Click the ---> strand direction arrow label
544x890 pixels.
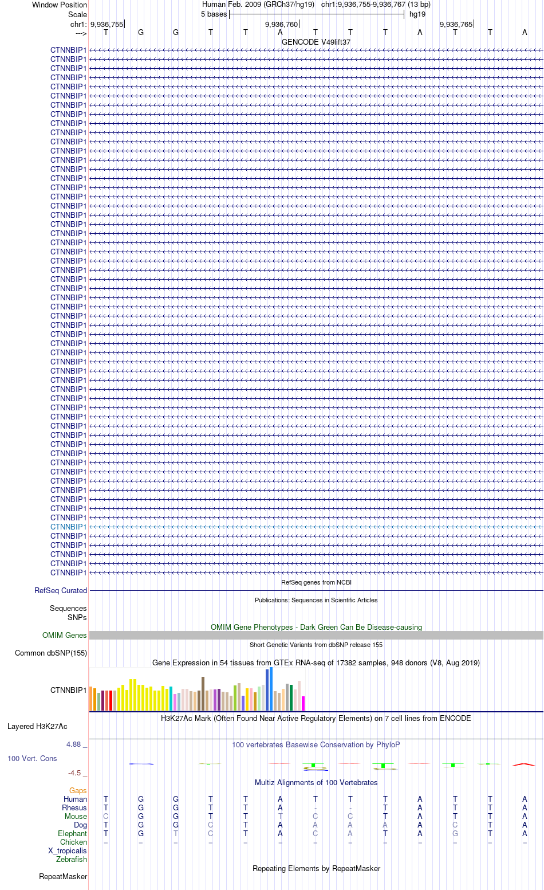[81, 33]
